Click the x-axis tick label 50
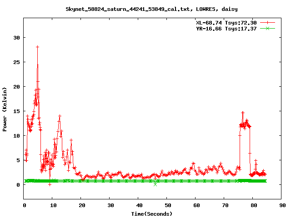Viewport: 291px width, 218px height. [168, 205]
